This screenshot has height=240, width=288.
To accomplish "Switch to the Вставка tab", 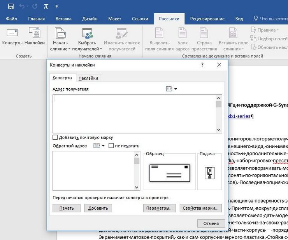I will pos(63,19).
